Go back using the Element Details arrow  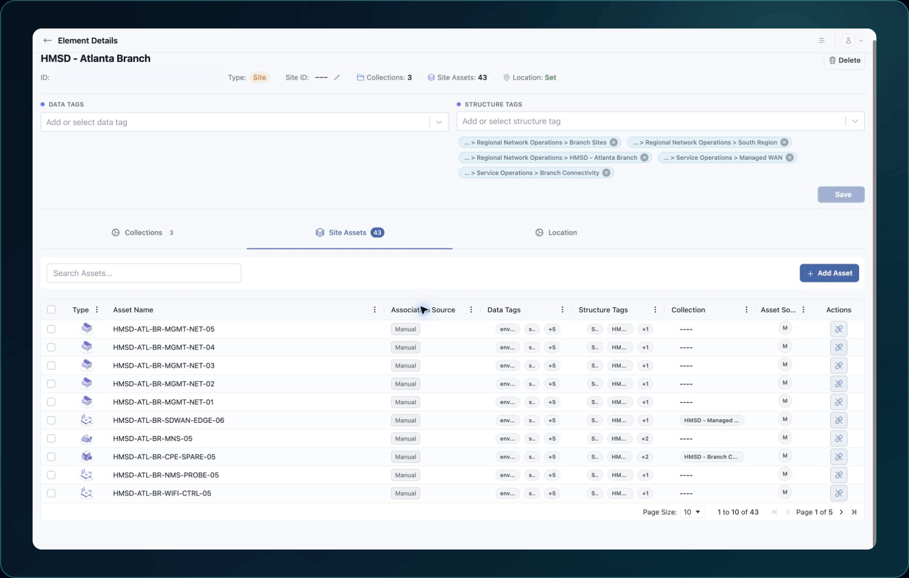tap(47, 41)
